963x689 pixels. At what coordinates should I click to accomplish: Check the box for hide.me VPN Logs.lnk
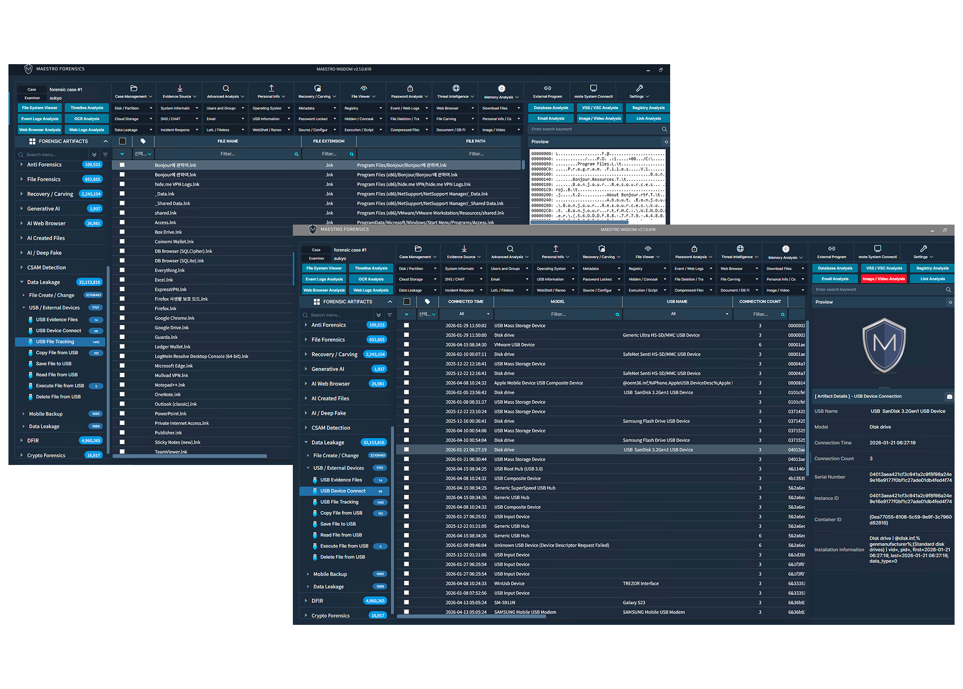click(122, 184)
